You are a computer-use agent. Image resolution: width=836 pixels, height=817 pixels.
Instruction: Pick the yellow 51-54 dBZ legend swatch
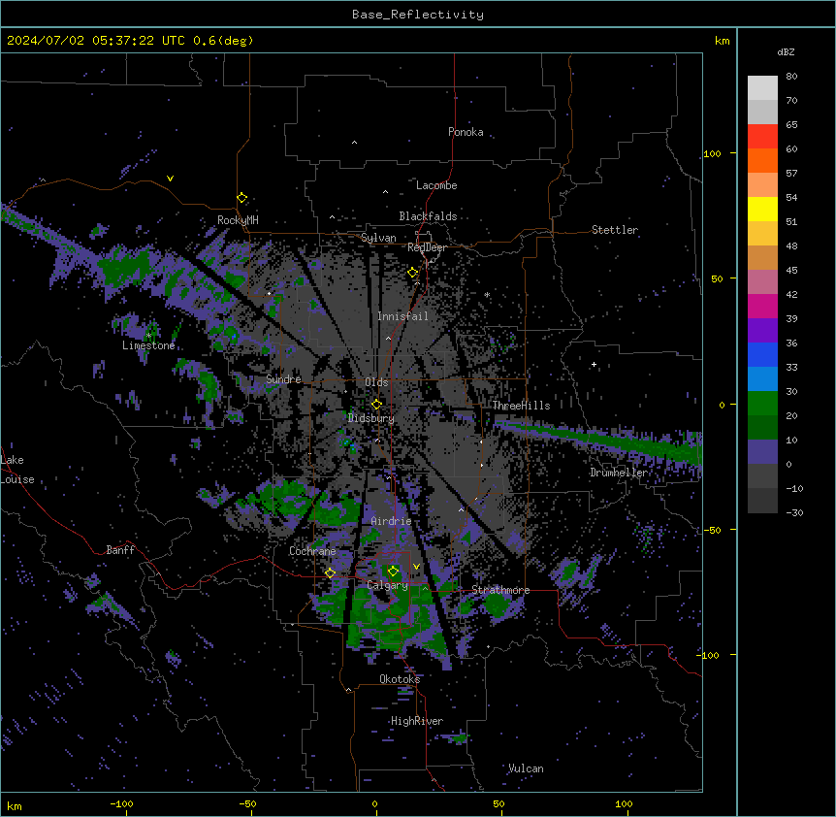762,209
